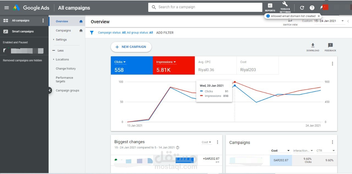This screenshot has height=174, width=352.
Task: Click the New Campaign button
Action: coord(131,47)
